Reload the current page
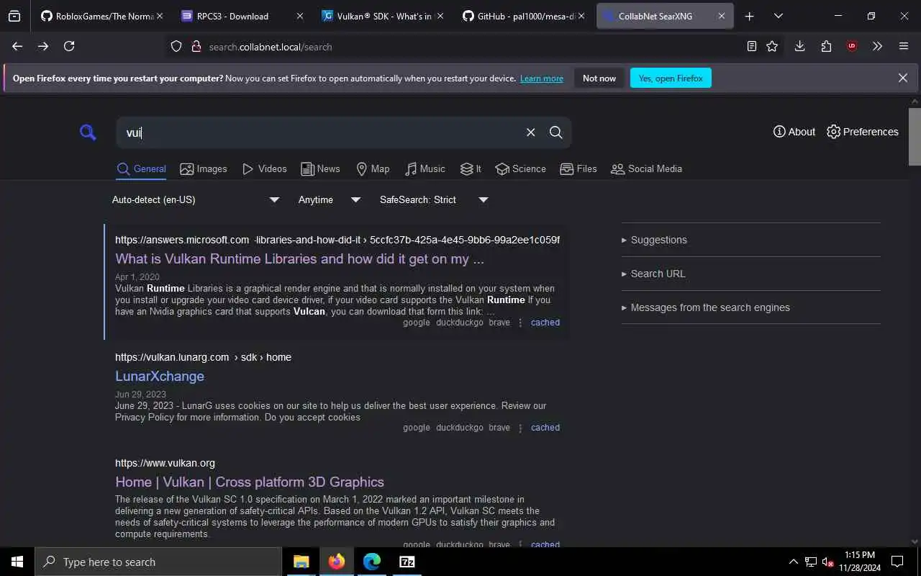This screenshot has height=576, width=921. pyautogui.click(x=69, y=46)
